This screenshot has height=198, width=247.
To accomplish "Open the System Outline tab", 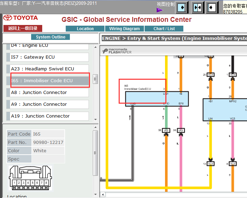I will click(51, 37).
